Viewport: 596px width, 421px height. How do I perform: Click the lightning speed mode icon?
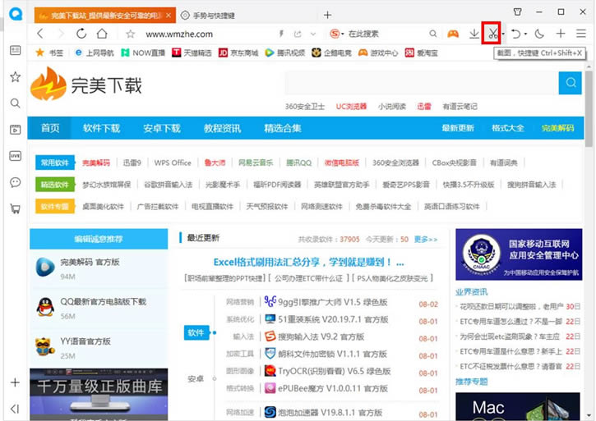281,34
